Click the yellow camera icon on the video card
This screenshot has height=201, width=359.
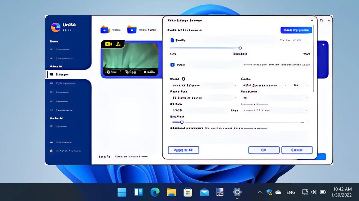(x=109, y=44)
